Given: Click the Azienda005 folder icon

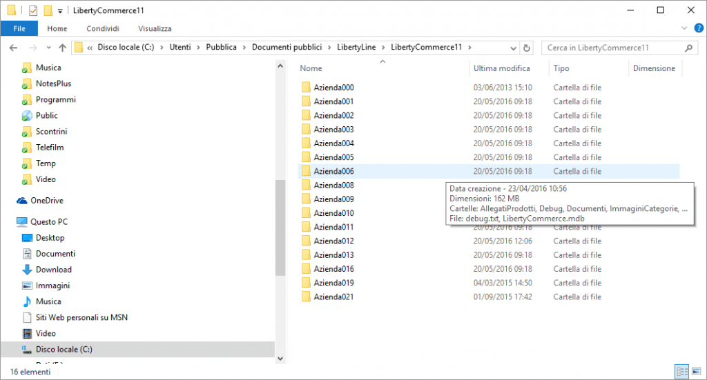Looking at the screenshot, I should [x=306, y=157].
